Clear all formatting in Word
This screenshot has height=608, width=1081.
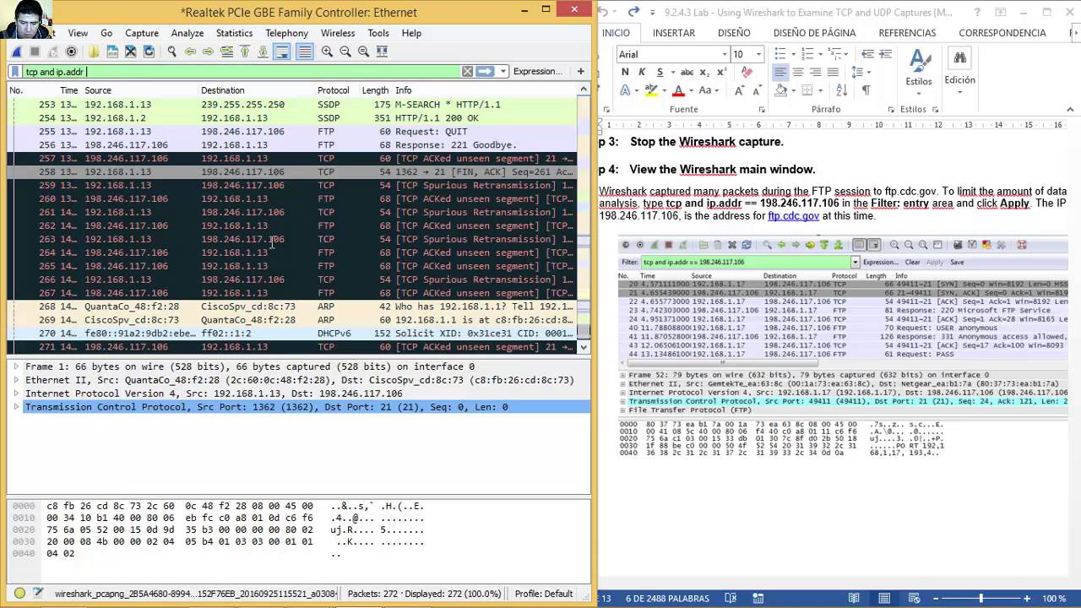point(747,73)
